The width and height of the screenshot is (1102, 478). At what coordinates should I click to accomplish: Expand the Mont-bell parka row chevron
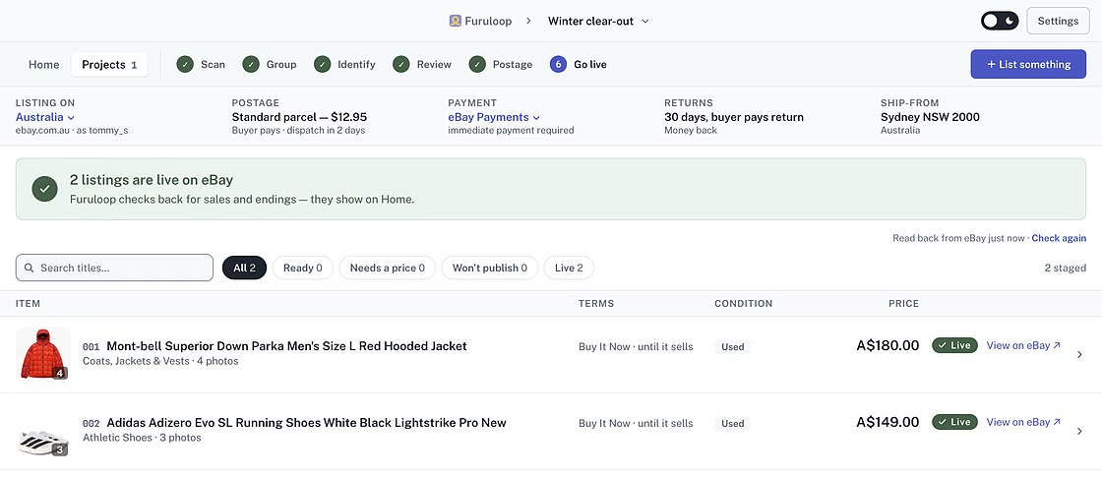click(x=1079, y=354)
